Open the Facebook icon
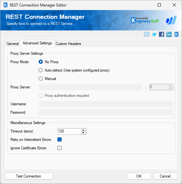 click(162, 34)
